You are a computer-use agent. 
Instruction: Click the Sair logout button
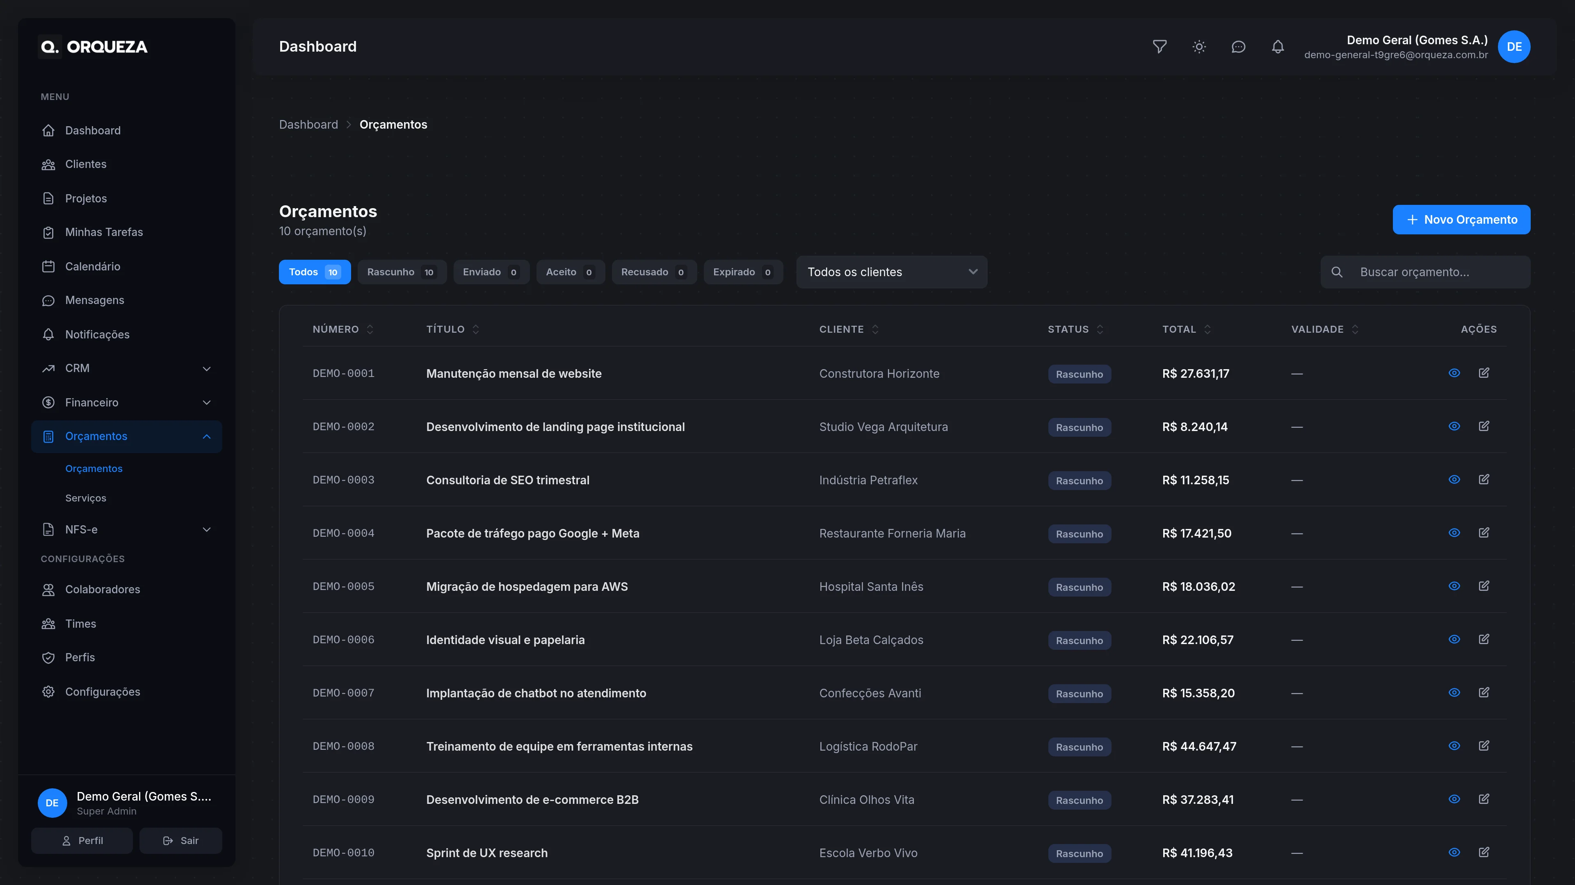pyautogui.click(x=180, y=840)
